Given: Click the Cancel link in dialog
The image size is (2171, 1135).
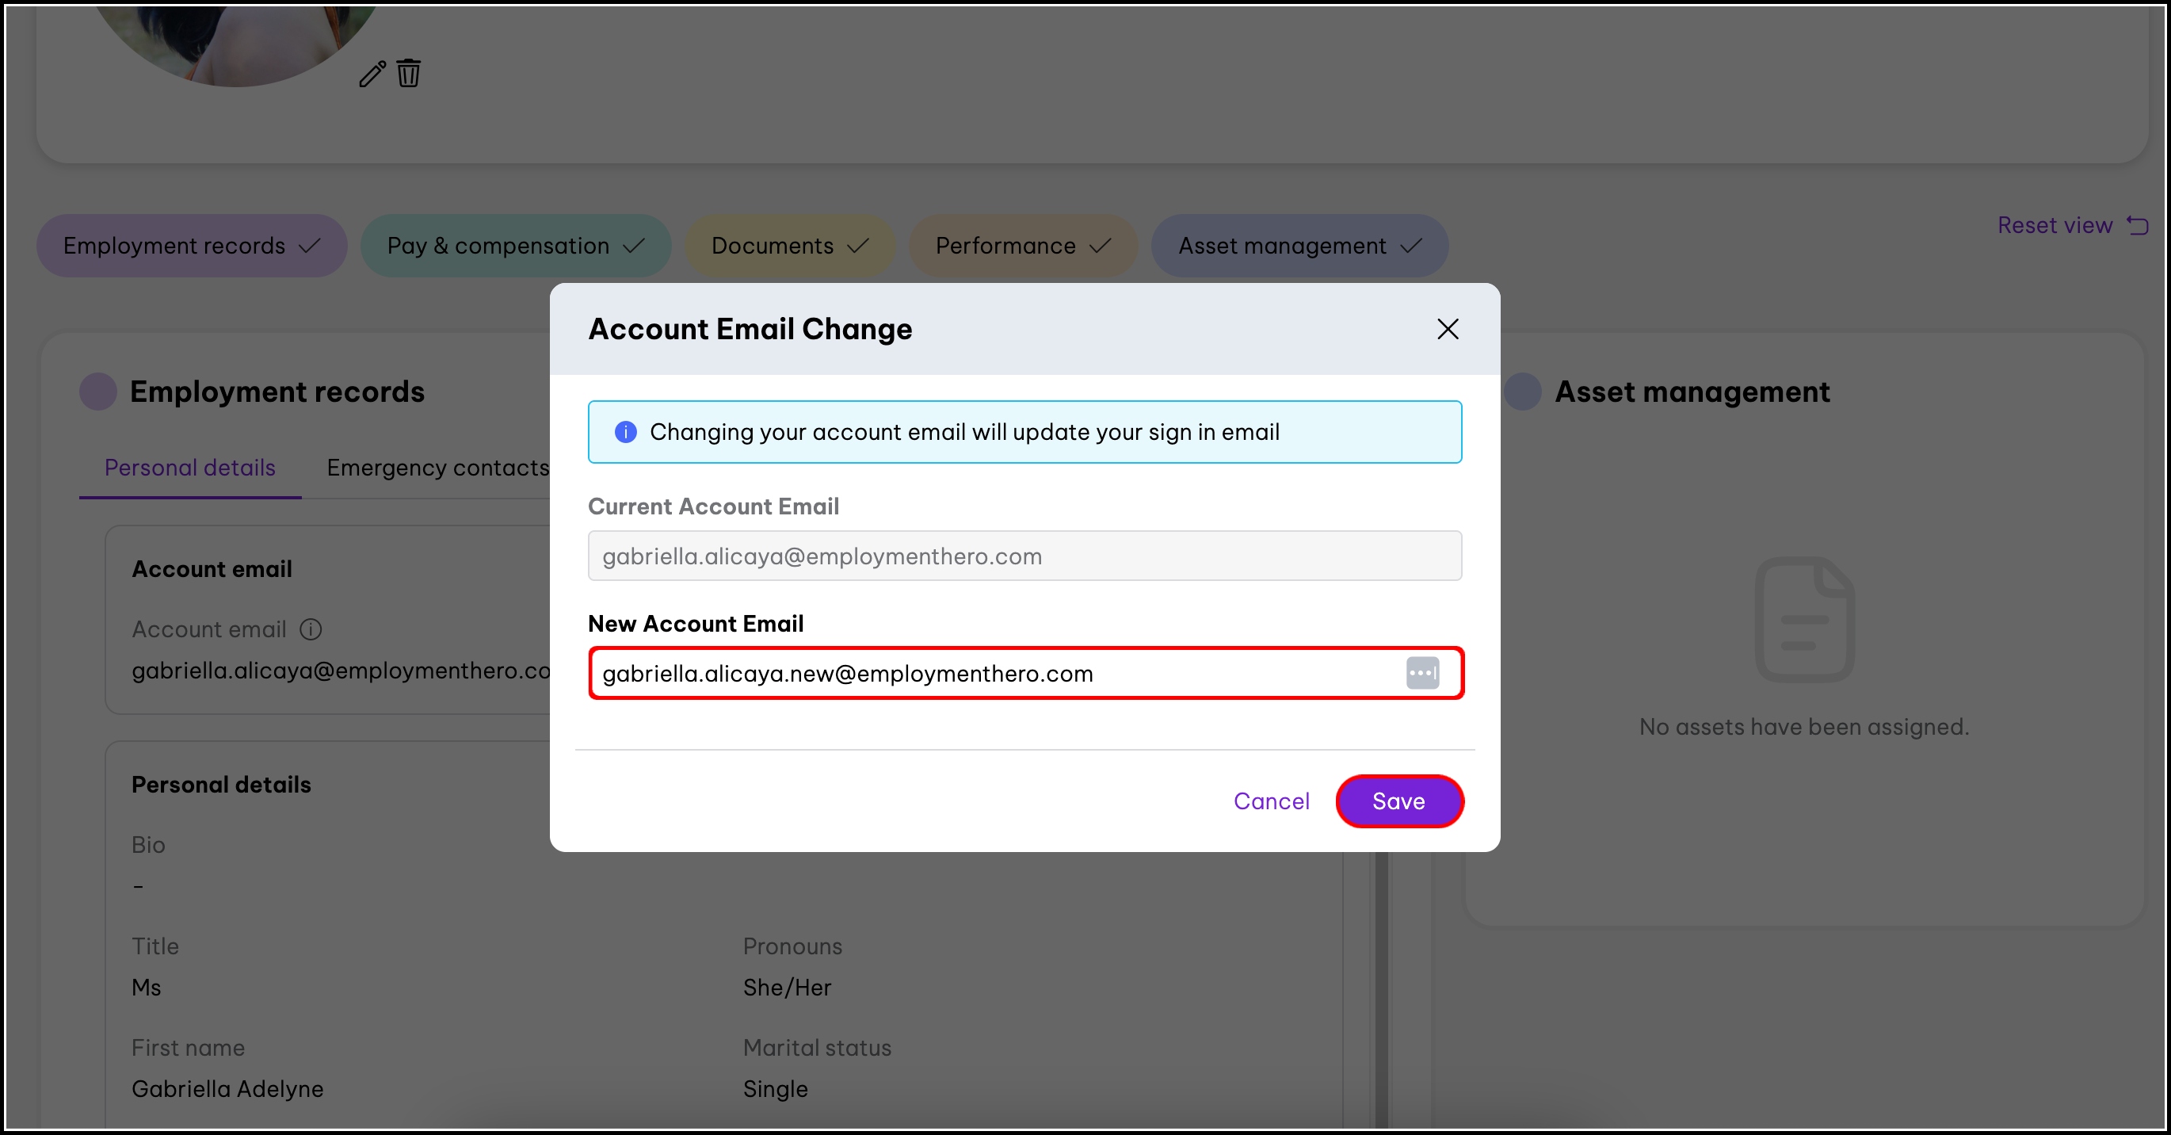Looking at the screenshot, I should point(1271,801).
